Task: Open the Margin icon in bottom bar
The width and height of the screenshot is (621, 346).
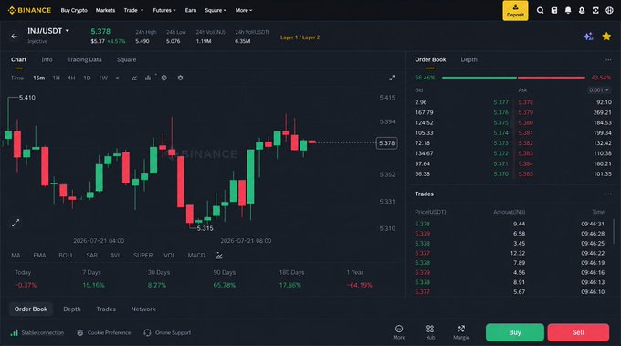Action: click(461, 329)
